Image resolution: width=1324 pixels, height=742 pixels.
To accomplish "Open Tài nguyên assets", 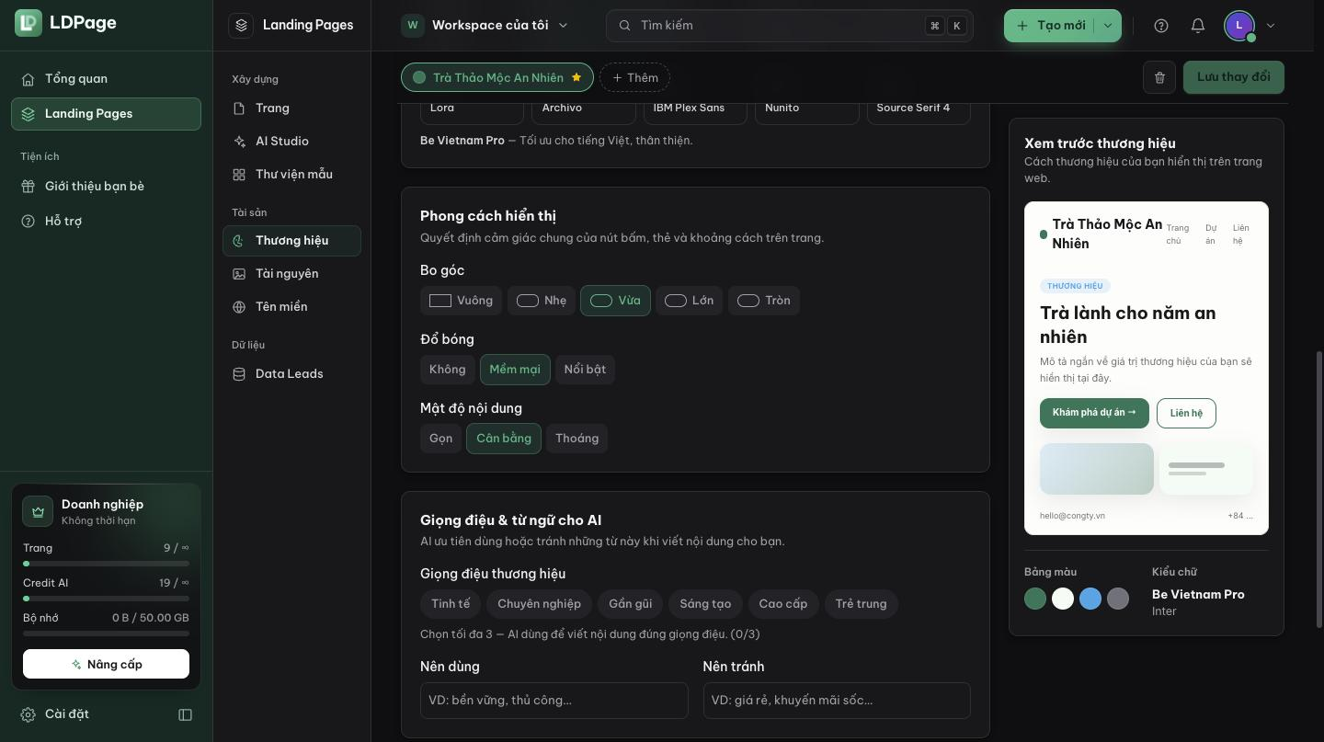I will [291, 274].
